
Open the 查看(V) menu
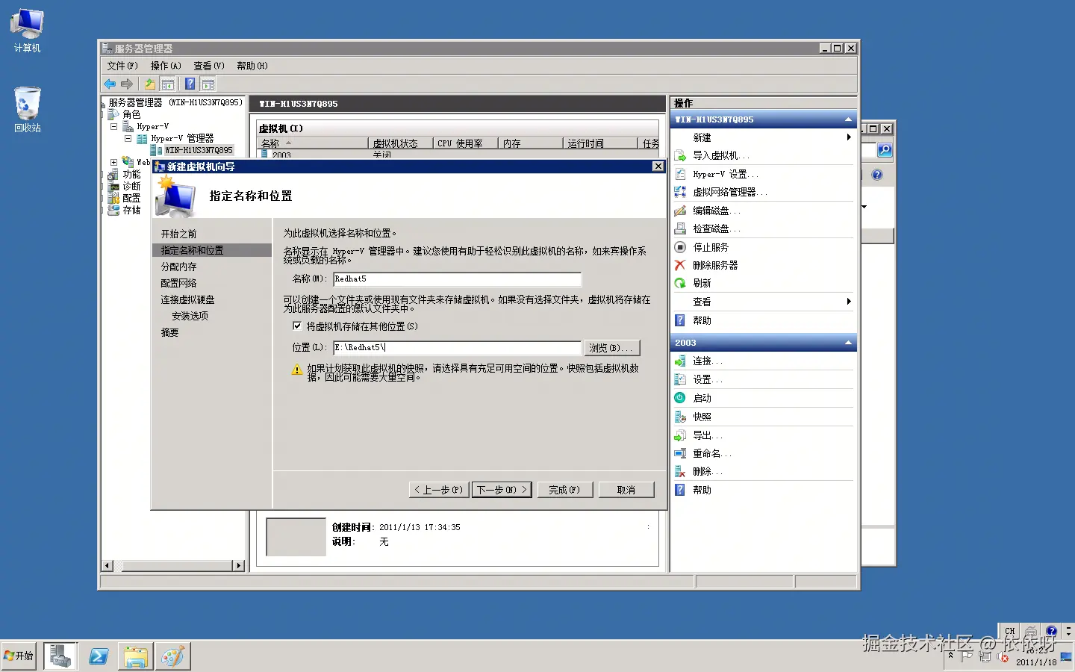(x=209, y=66)
